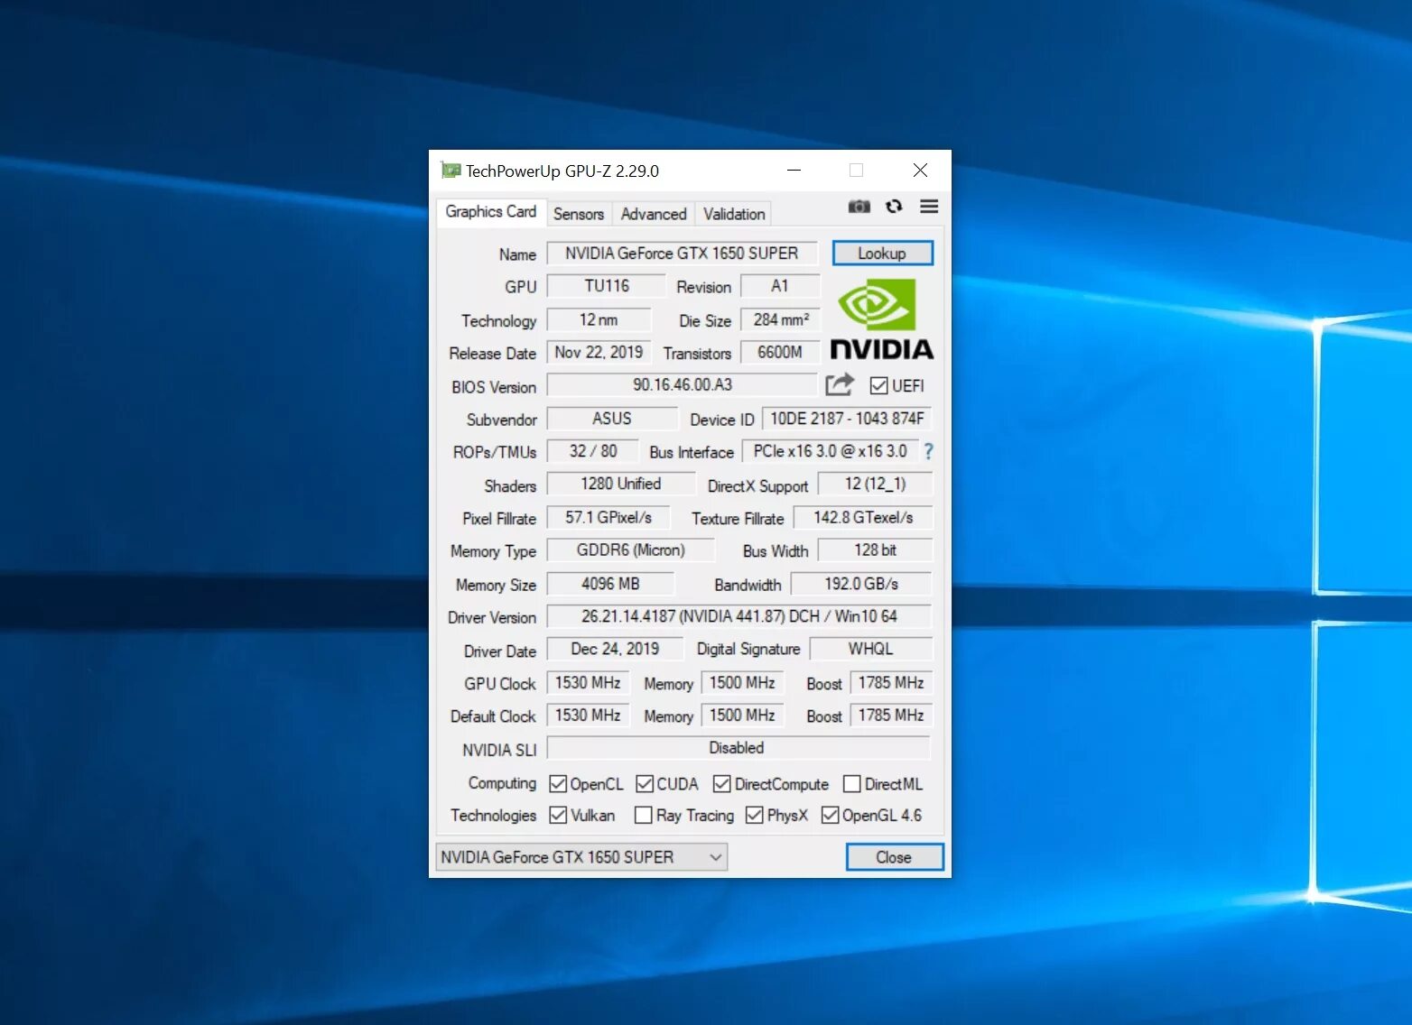This screenshot has height=1025, width=1412.
Task: Click the DirectX Support field 12 (12_1)
Action: click(875, 484)
